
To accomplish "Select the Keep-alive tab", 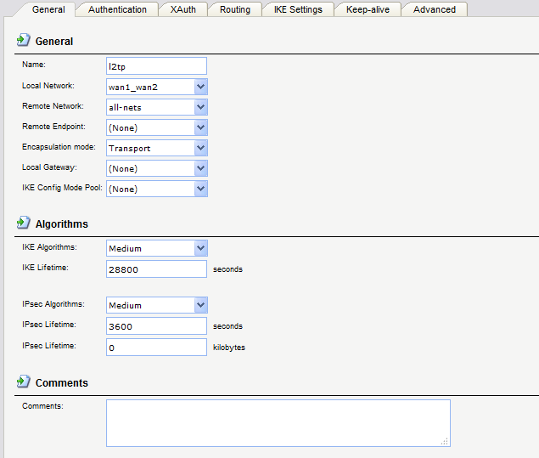I will point(368,9).
